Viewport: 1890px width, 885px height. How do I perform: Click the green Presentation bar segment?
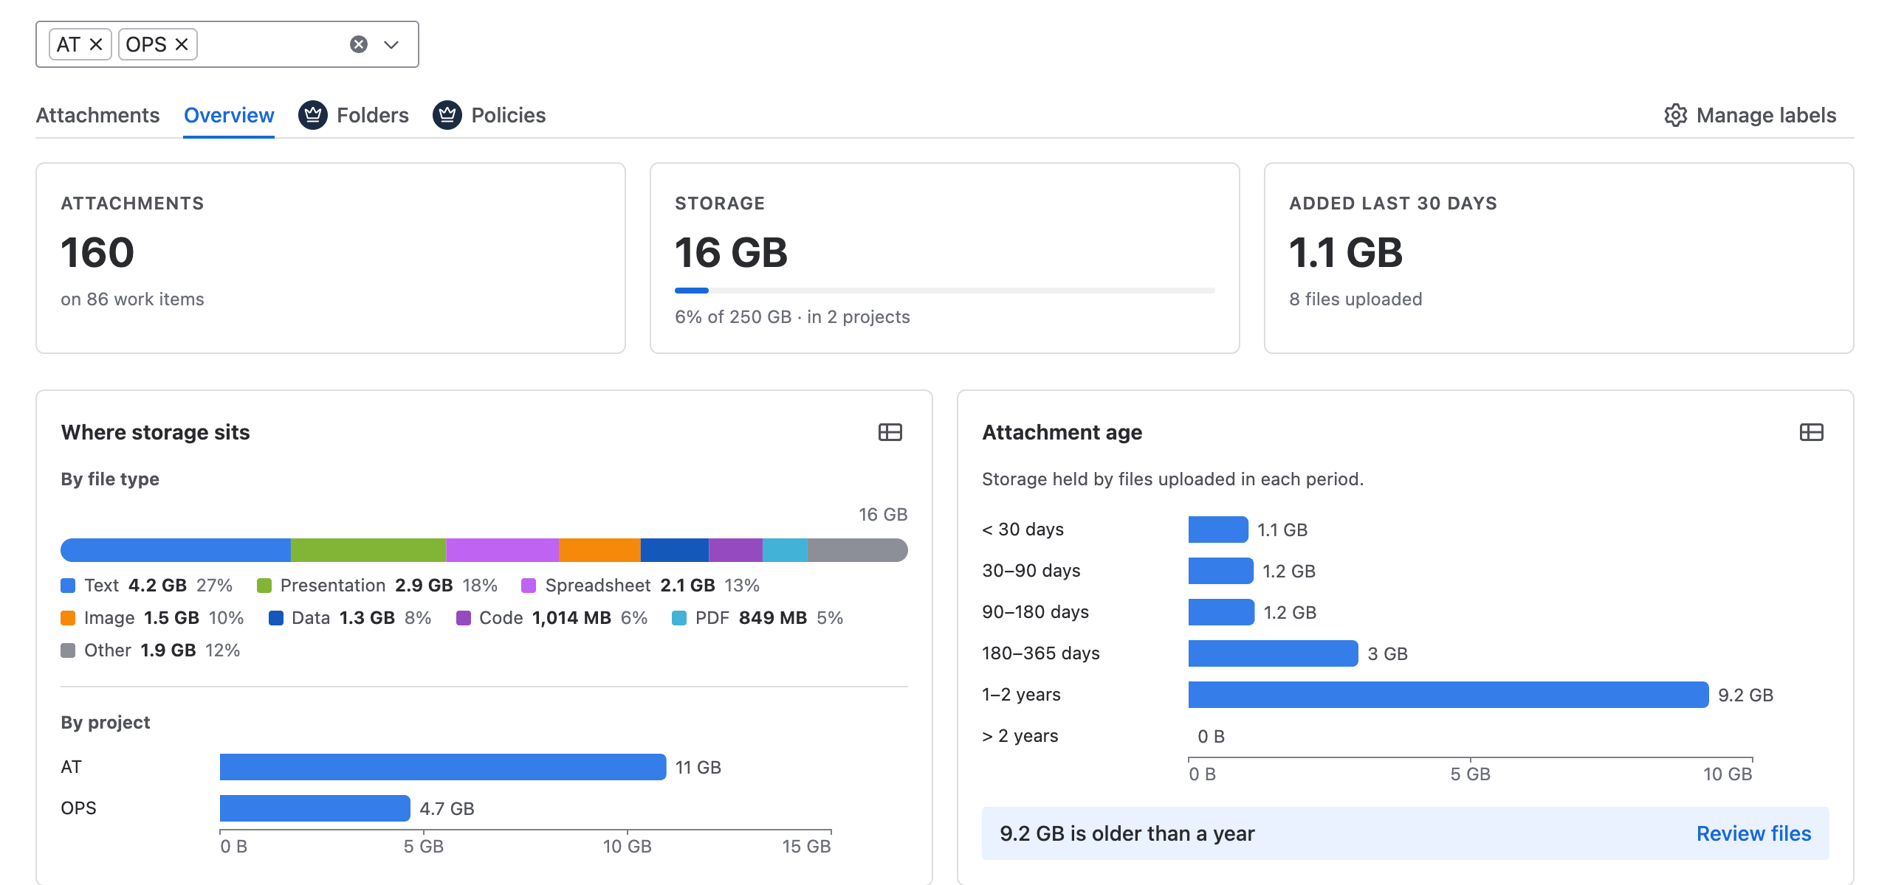(368, 550)
